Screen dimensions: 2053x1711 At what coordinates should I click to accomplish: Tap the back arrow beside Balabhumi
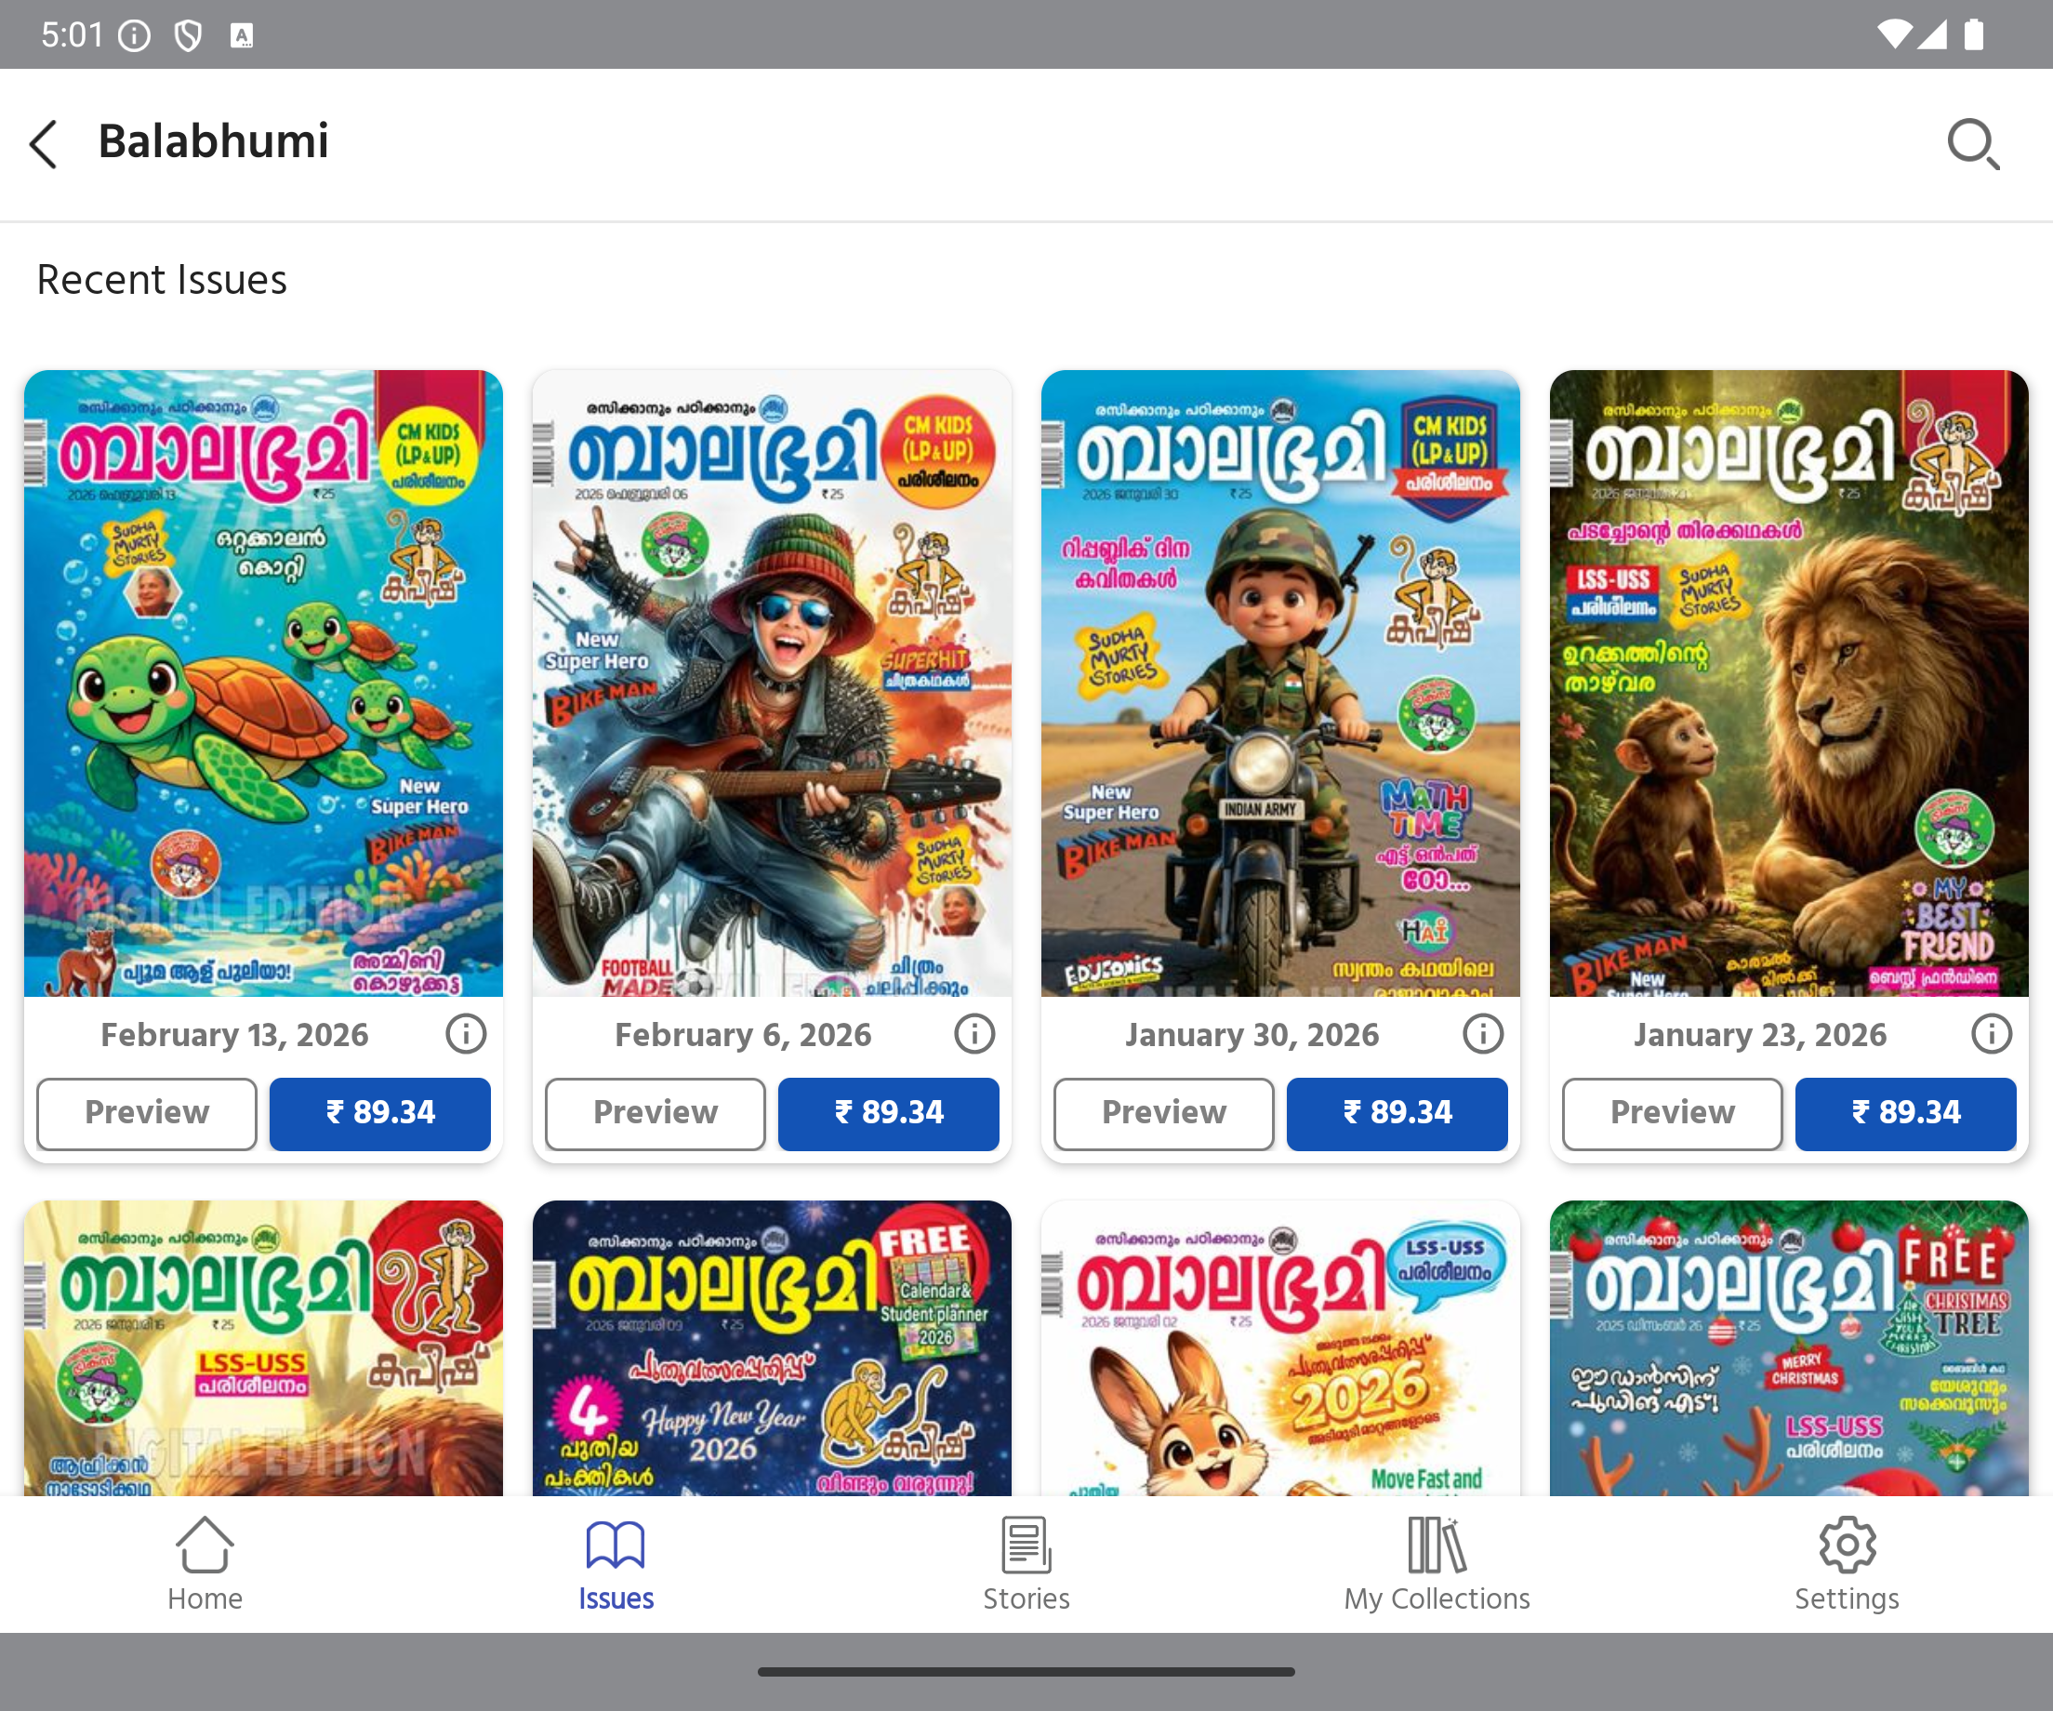(44, 144)
